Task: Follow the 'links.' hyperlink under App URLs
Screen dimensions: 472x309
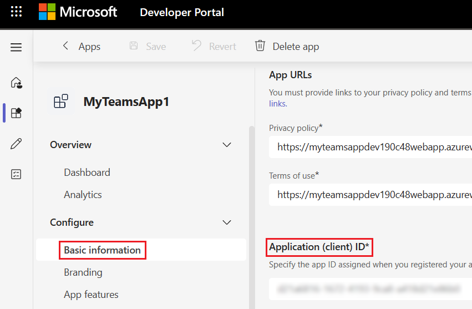Action: point(278,104)
